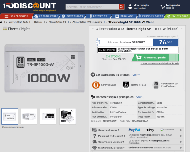
Task: Click the Apple Pay logo
Action: pos(150,130)
